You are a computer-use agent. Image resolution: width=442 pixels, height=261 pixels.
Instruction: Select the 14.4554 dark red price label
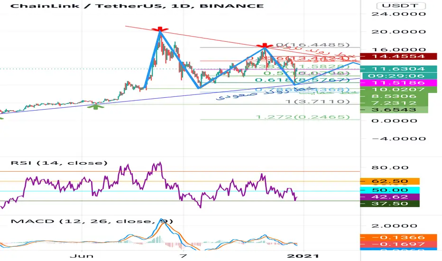pos(398,56)
